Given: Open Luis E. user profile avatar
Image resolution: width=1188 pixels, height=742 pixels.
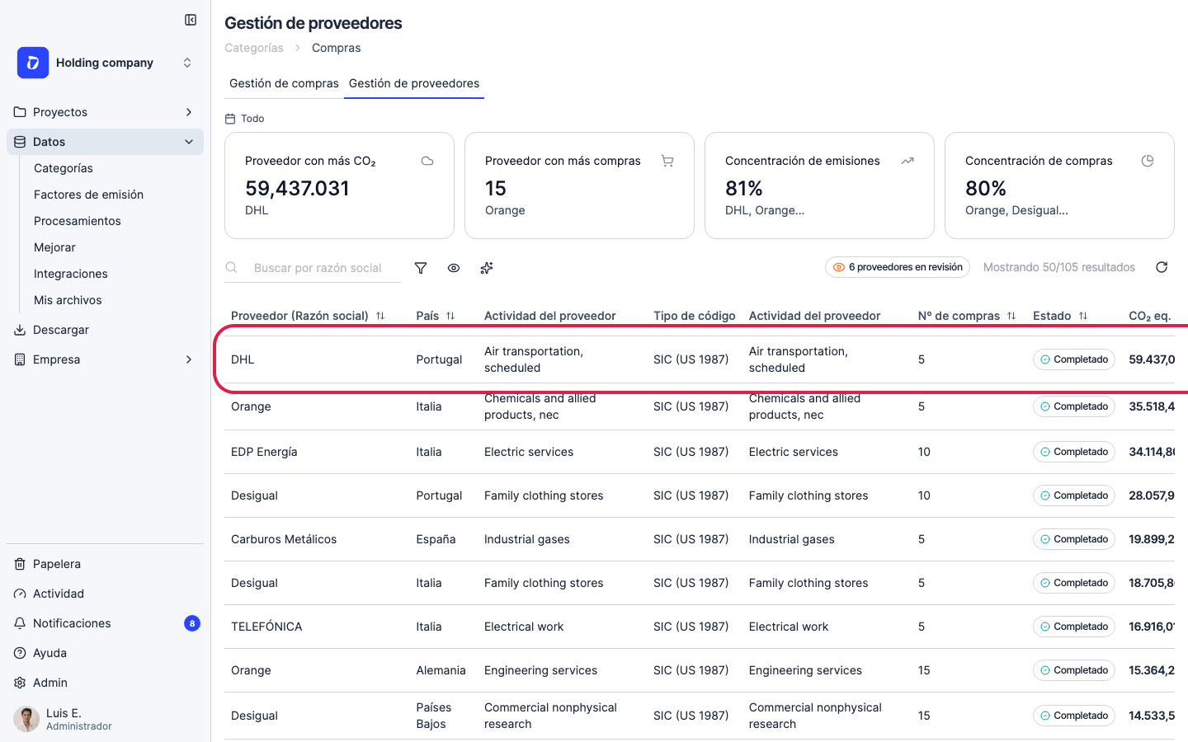Looking at the screenshot, I should pyautogui.click(x=26, y=719).
